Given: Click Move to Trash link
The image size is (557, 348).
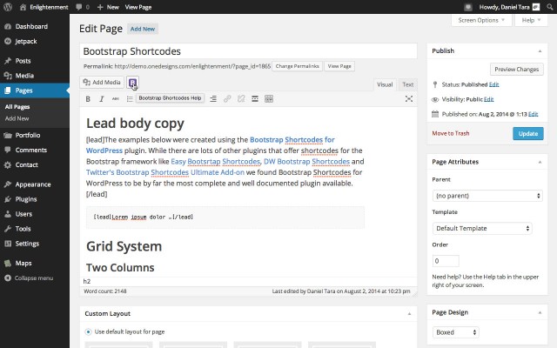Looking at the screenshot, I should 451,133.
